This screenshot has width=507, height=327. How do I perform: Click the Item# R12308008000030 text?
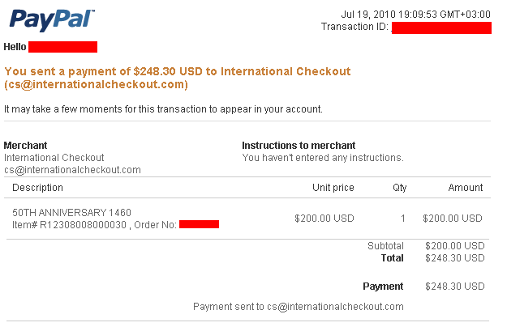click(69, 225)
